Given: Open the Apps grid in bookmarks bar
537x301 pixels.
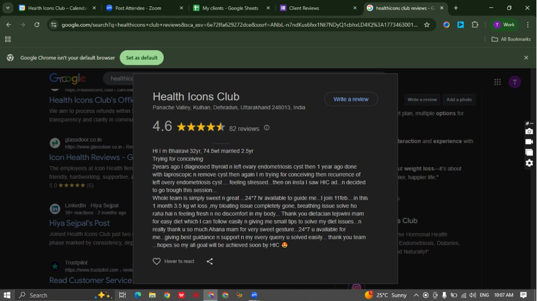Looking at the screenshot, I should [8, 39].
